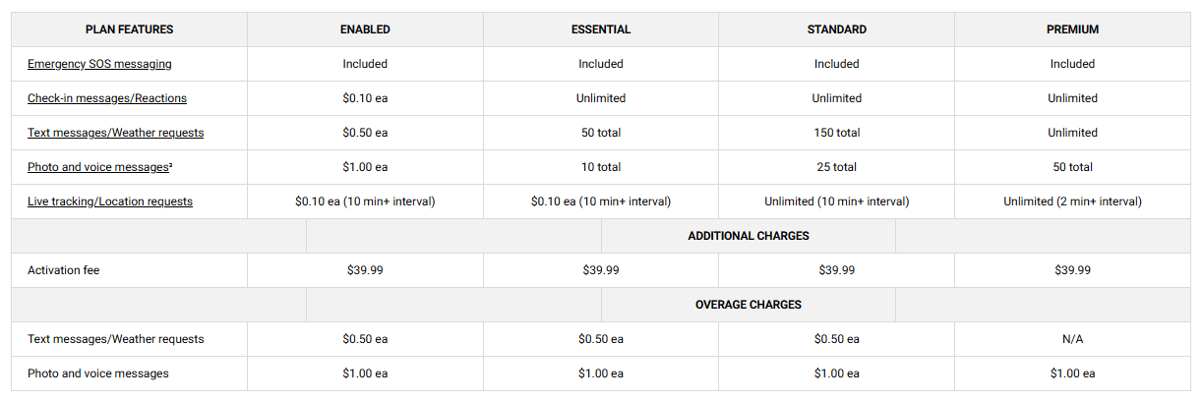Click the ADDITIONAL CHARGES section heading
The height and width of the screenshot is (401, 1203).
pos(749,236)
